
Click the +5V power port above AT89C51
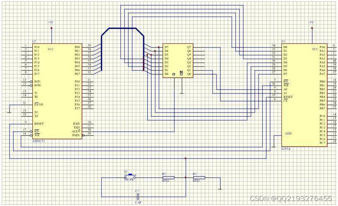click(x=51, y=28)
